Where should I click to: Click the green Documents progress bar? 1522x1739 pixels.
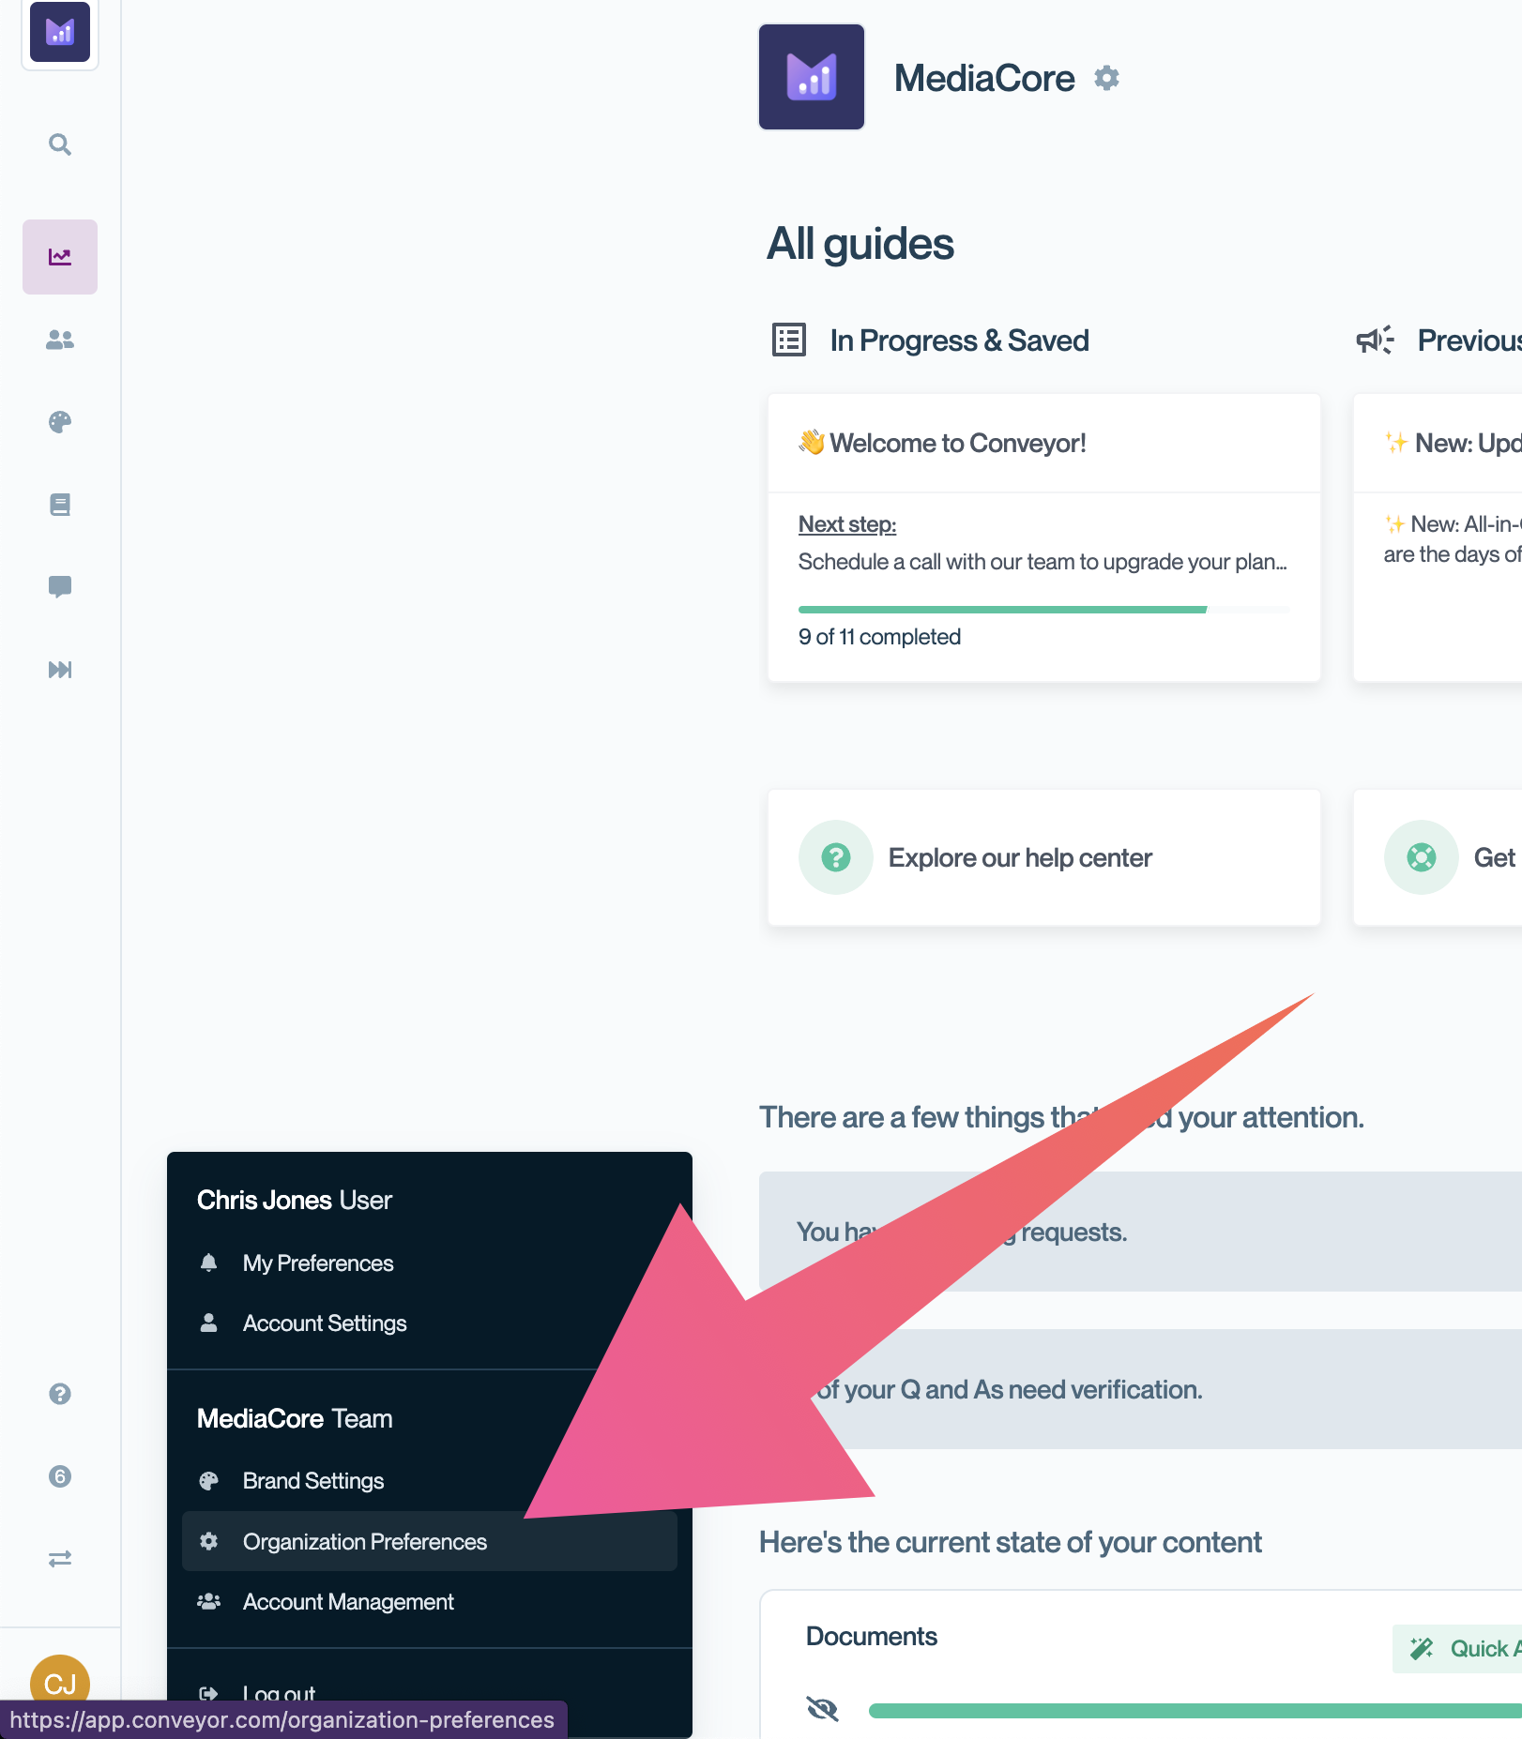pos(1195,1711)
